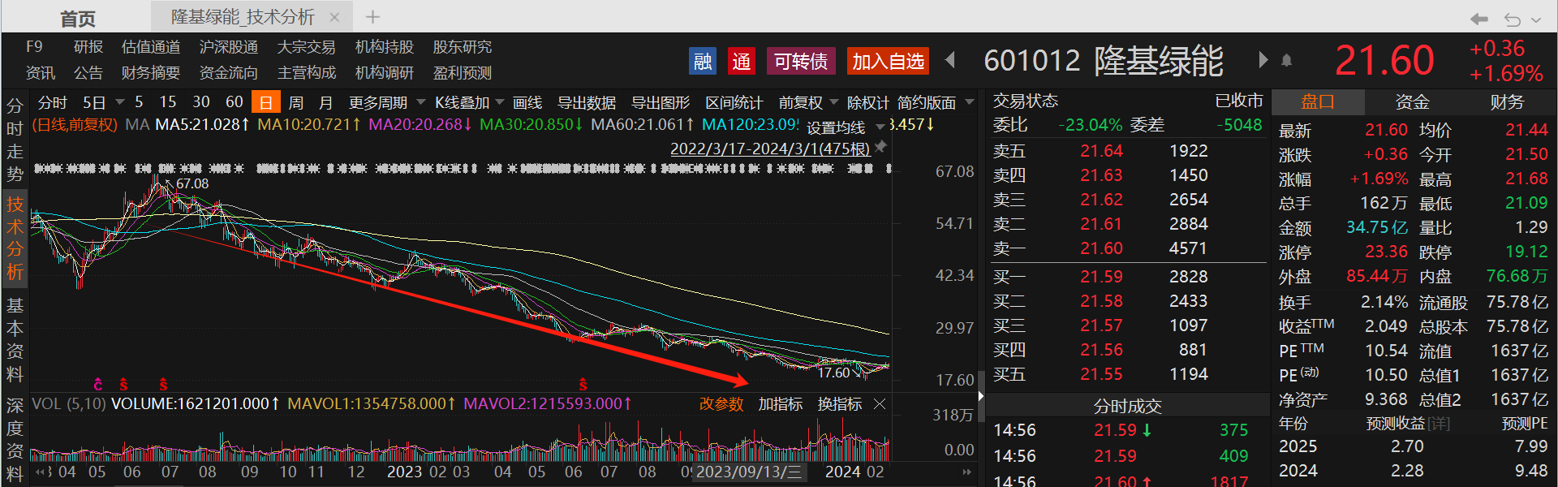Screen dimensions: 1558x487
Task: Open K线叠加 overlay dropdown
Action: tap(469, 102)
